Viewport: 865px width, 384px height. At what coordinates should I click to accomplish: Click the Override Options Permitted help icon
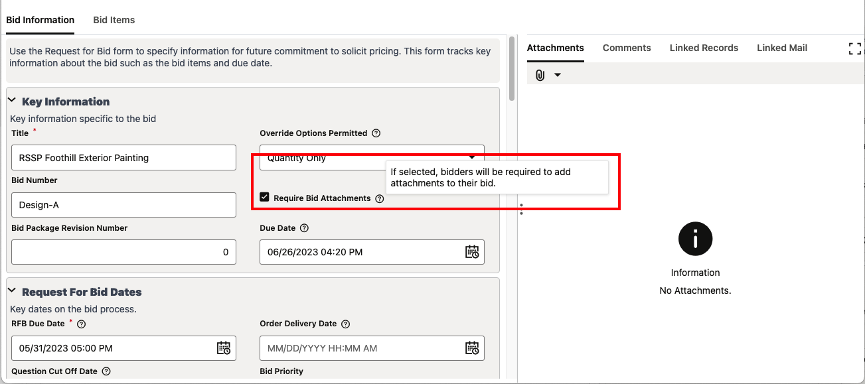(376, 133)
